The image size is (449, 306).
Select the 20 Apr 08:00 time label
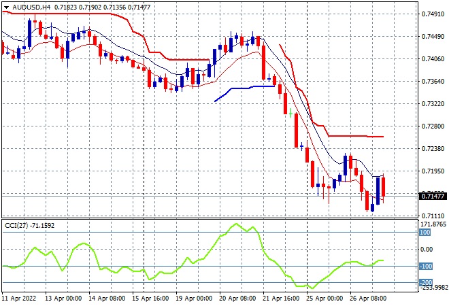(236, 299)
